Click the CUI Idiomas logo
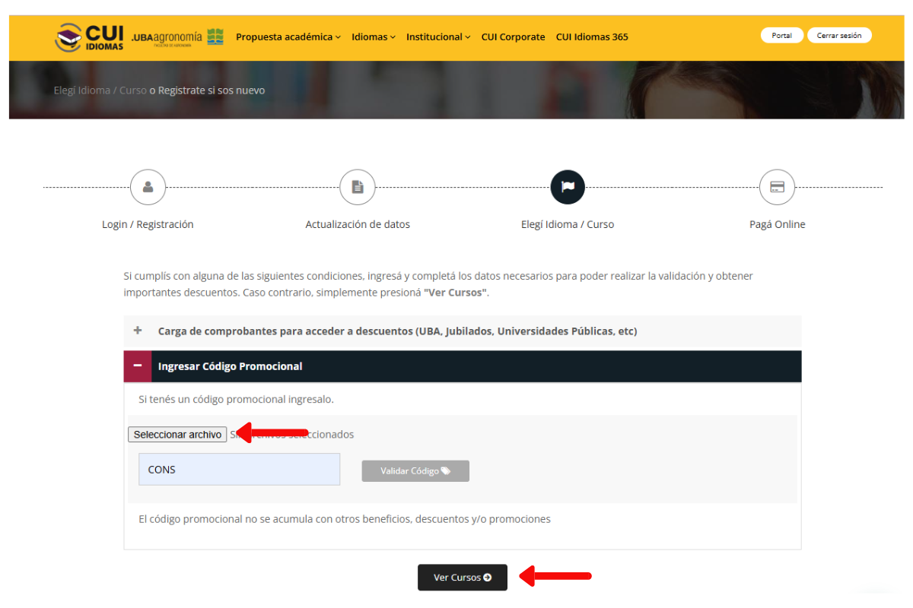 (x=90, y=37)
